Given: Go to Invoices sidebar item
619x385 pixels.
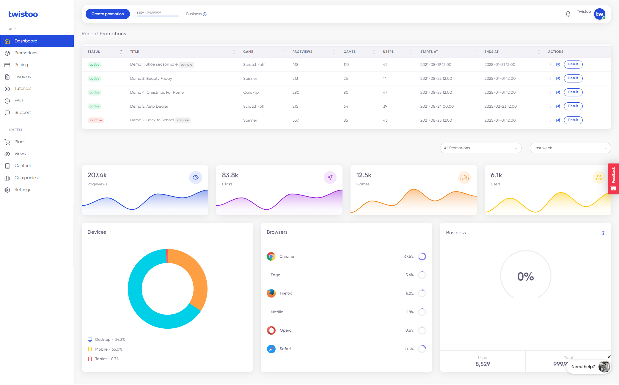Looking at the screenshot, I should click(23, 77).
